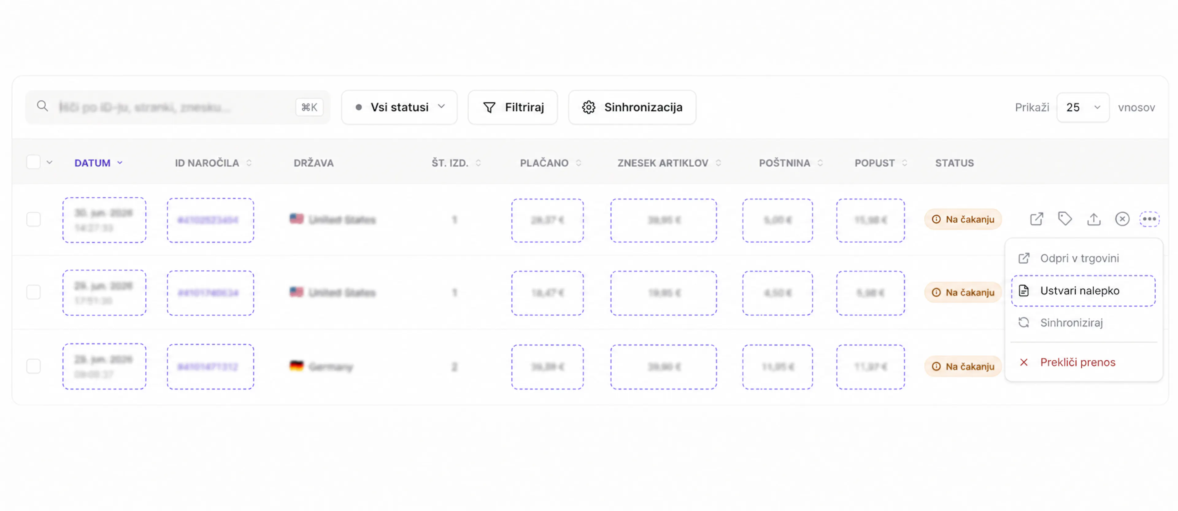Screen dimensions: 1178x511
Task: Open the 25 entries per page dropdown
Action: point(1083,107)
